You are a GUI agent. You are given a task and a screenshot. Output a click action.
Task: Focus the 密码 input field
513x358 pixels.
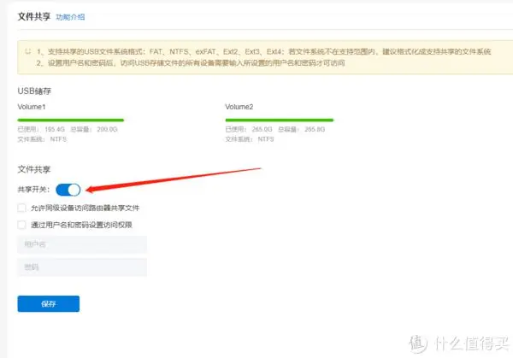[82, 267]
